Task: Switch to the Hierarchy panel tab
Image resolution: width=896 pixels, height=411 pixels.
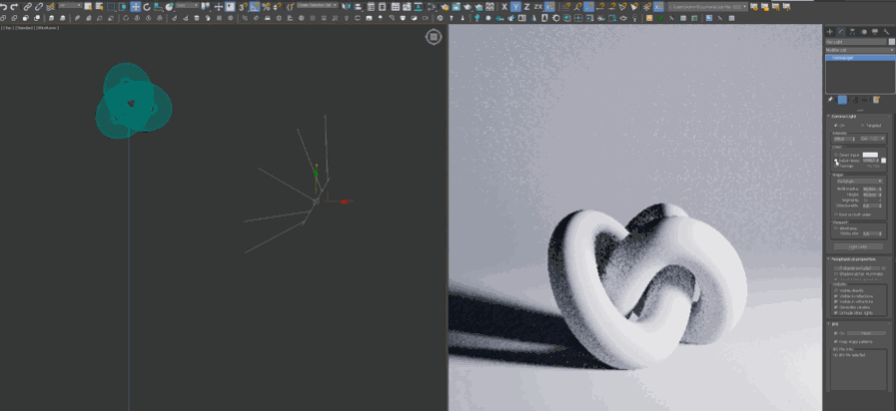Action: (x=853, y=32)
